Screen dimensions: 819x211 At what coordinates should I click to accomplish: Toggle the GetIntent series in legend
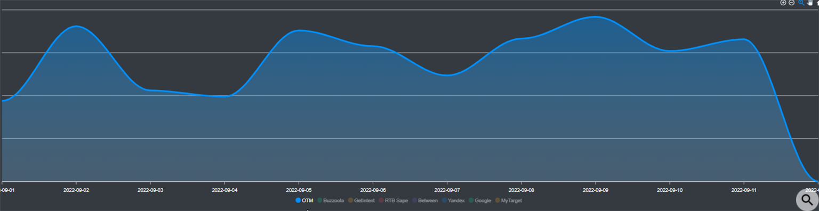pyautogui.click(x=362, y=200)
